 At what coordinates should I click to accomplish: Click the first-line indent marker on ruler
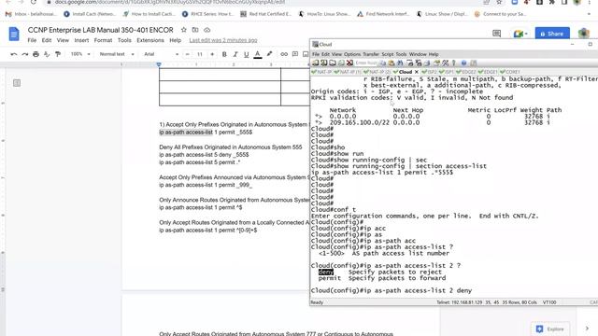(159, 63)
